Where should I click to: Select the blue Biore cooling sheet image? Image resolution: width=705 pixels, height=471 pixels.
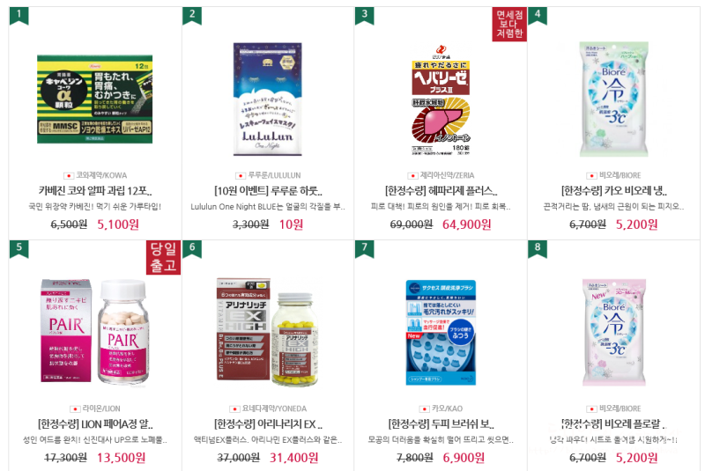pos(613,99)
